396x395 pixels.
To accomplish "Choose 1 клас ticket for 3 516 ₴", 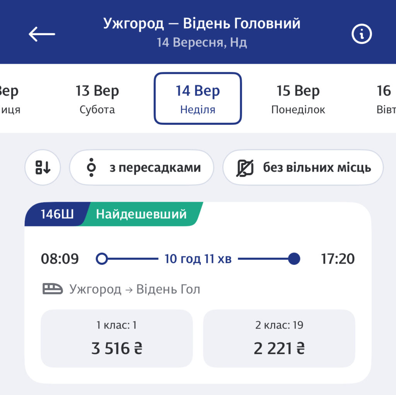I will pos(116,338).
